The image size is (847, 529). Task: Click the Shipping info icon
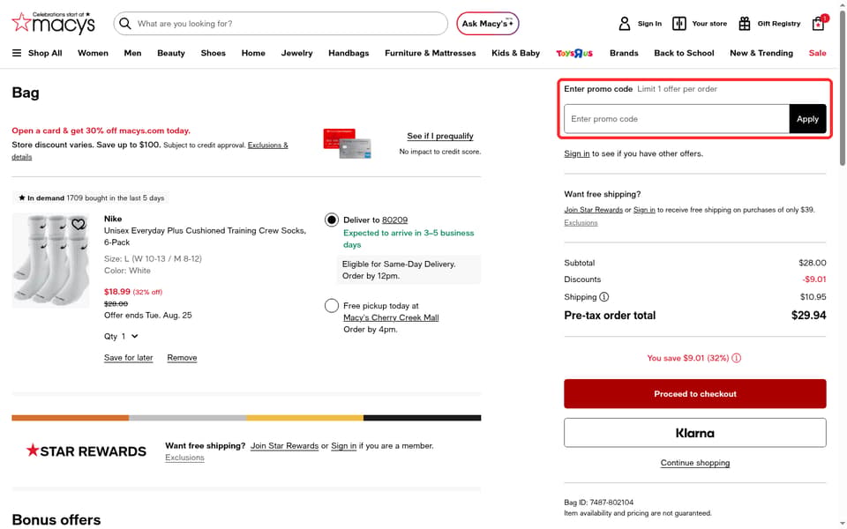coord(603,297)
